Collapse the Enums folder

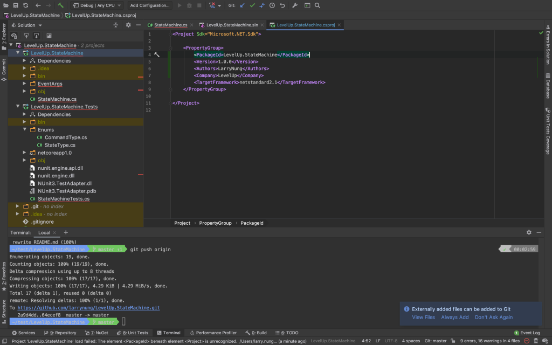click(x=25, y=129)
